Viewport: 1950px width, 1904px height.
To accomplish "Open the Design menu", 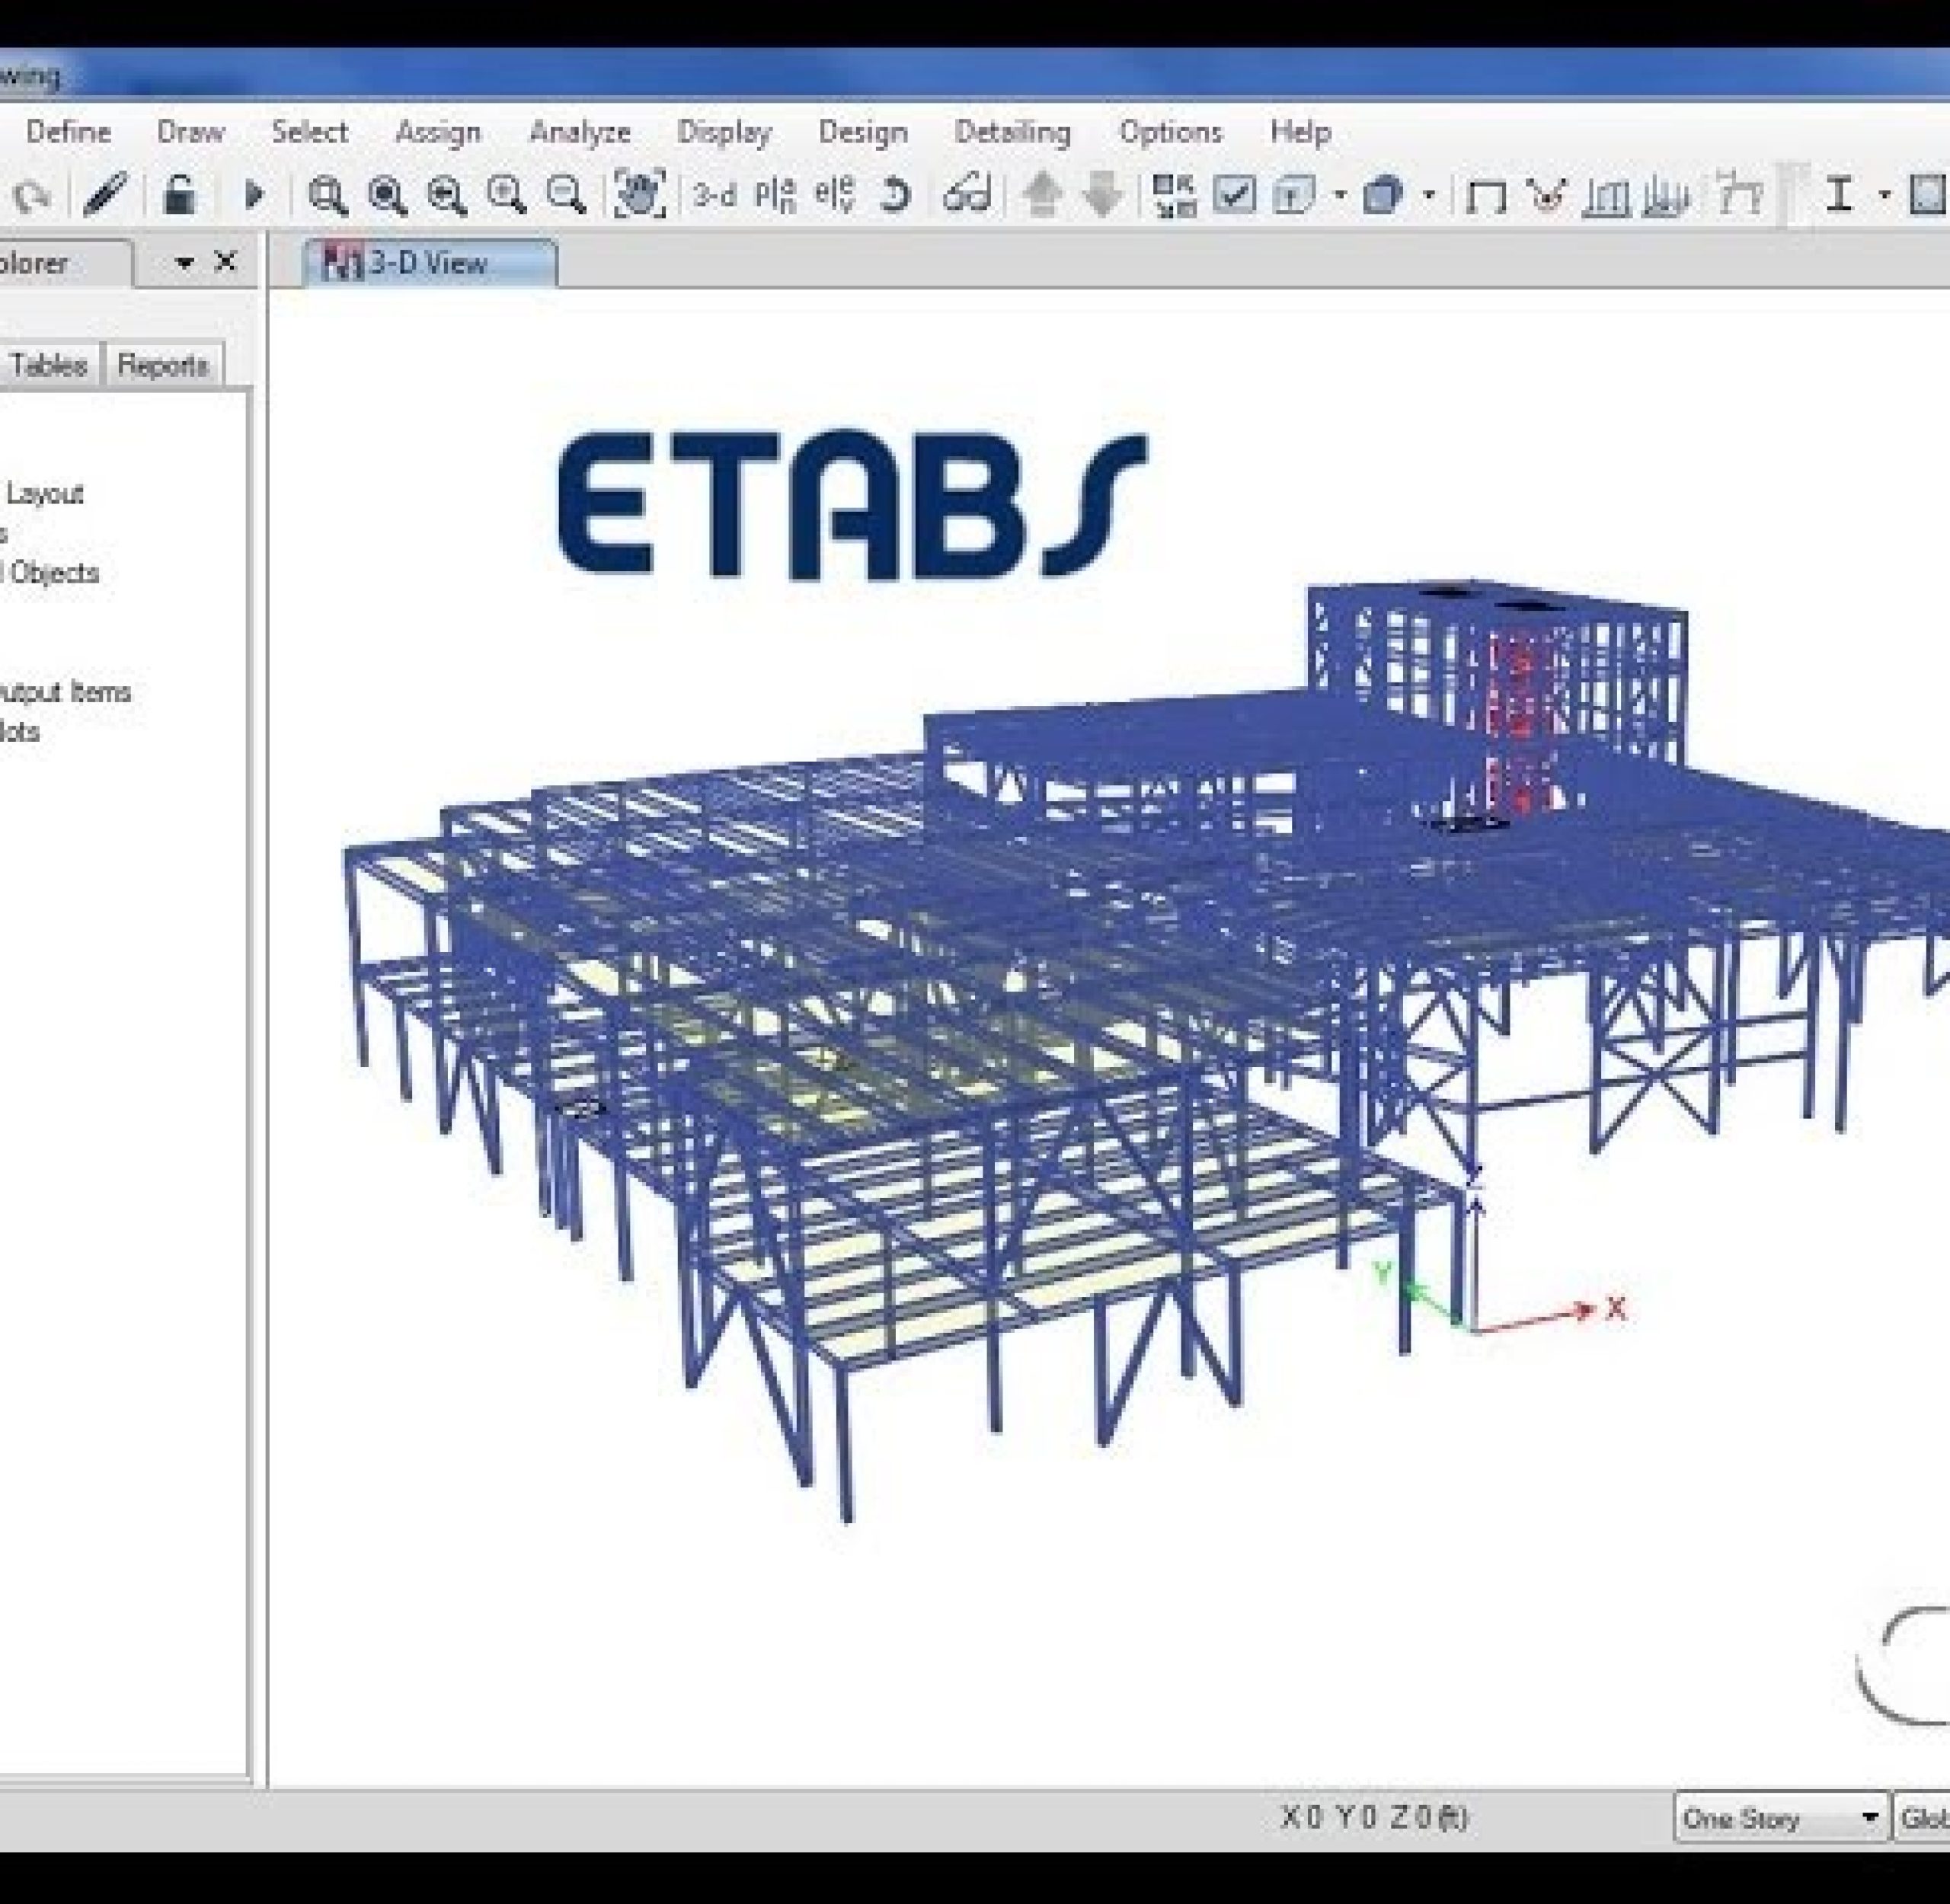I will coord(863,133).
